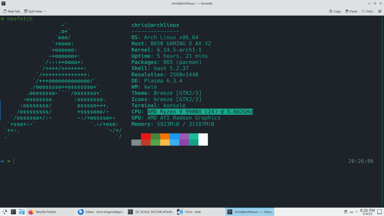This screenshot has width=384, height=216.
Task: Click the Copy toolbar button
Action: pos(334,11)
